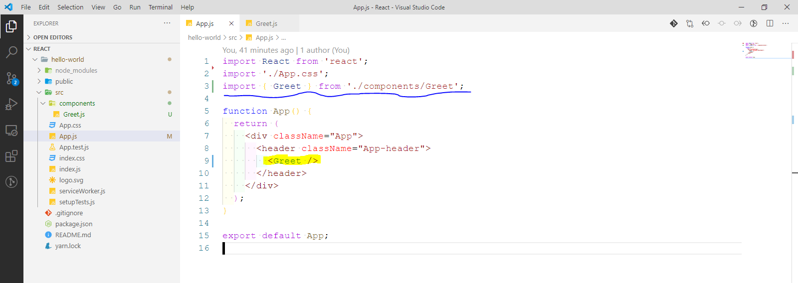Open editor More Actions ellipsis
The height and width of the screenshot is (283, 798).
click(786, 23)
